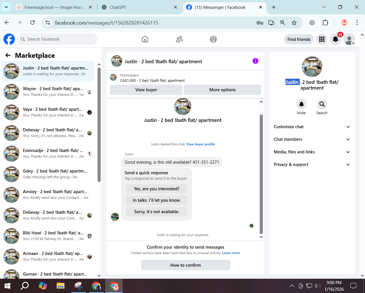
Task: Bookmark this page with star icon
Action: point(294,23)
